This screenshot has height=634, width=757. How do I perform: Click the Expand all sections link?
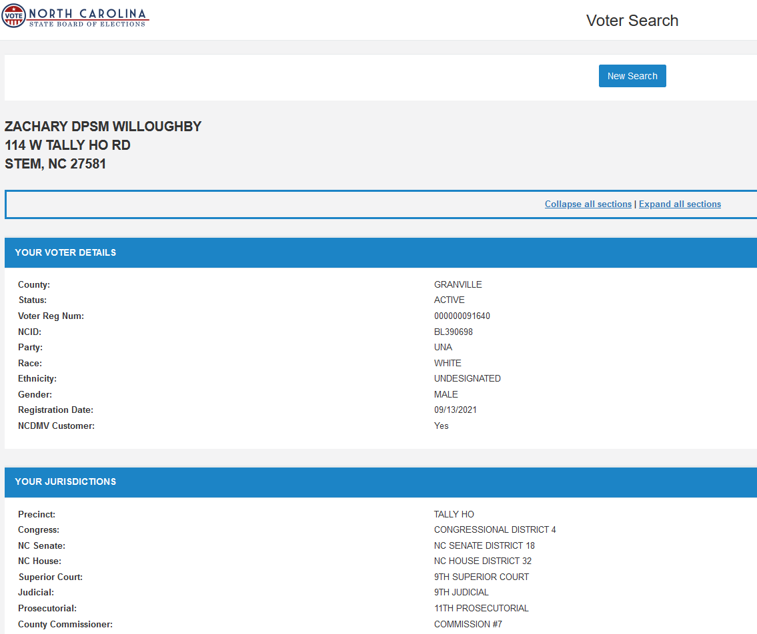[x=680, y=204]
